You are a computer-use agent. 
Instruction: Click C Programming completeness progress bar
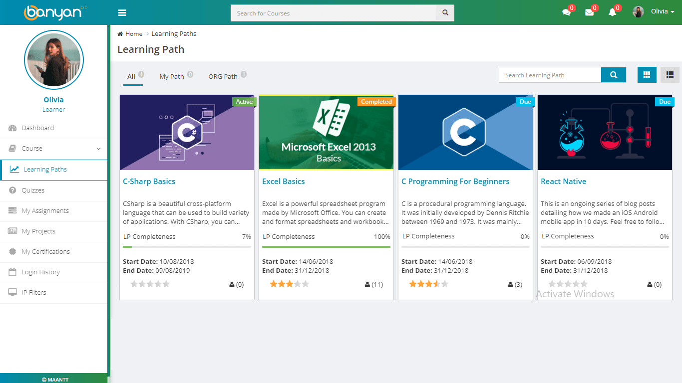tap(465, 247)
